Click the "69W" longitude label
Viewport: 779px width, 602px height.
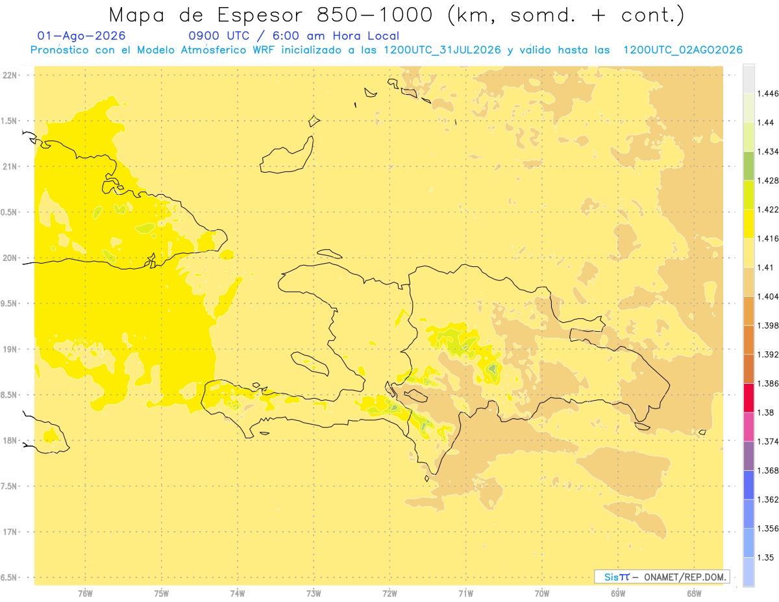(618, 593)
